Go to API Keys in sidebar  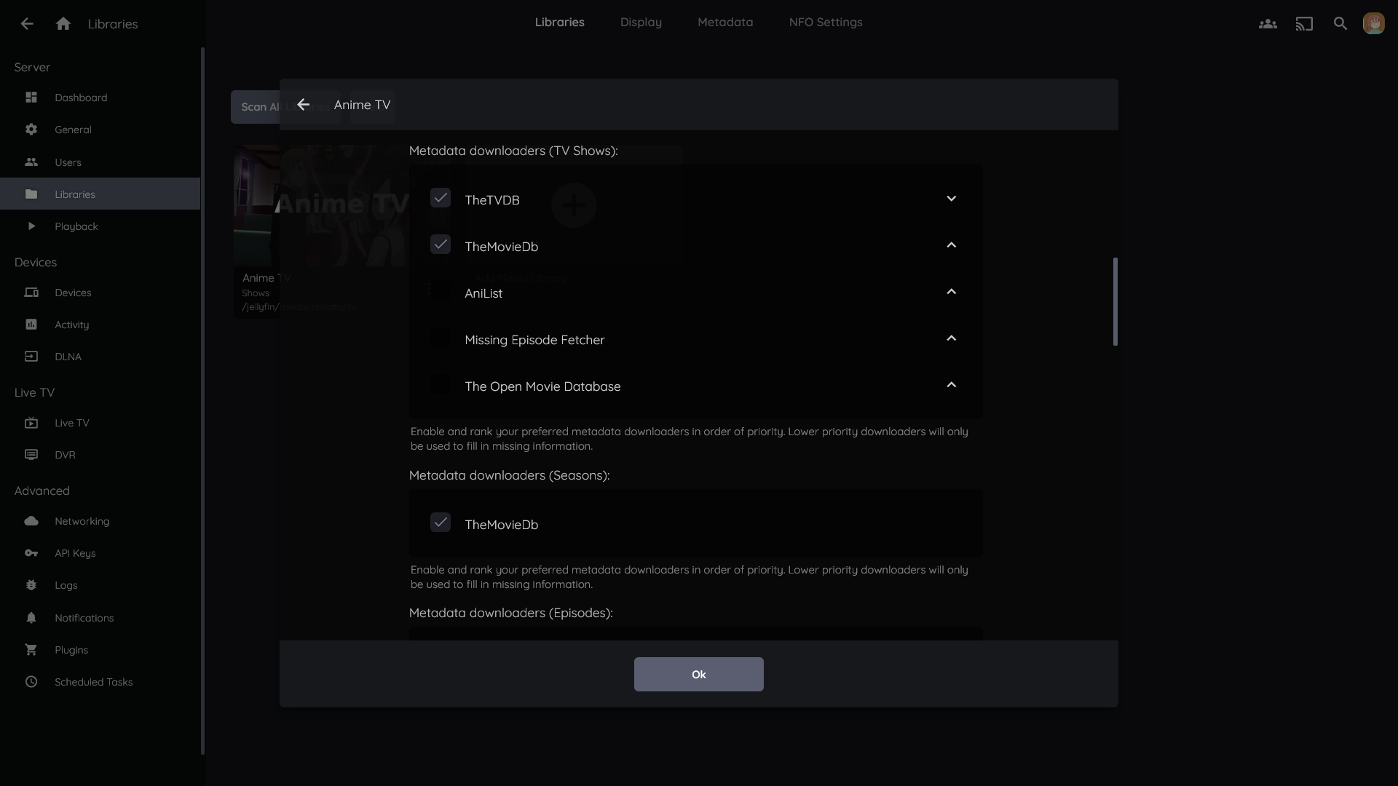pos(75,553)
